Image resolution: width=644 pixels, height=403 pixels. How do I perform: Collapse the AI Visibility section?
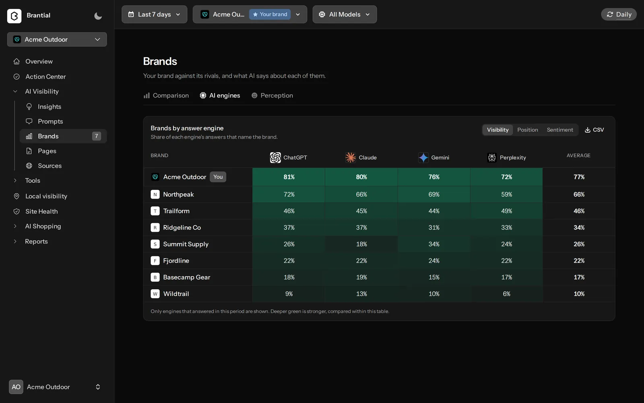(x=15, y=91)
